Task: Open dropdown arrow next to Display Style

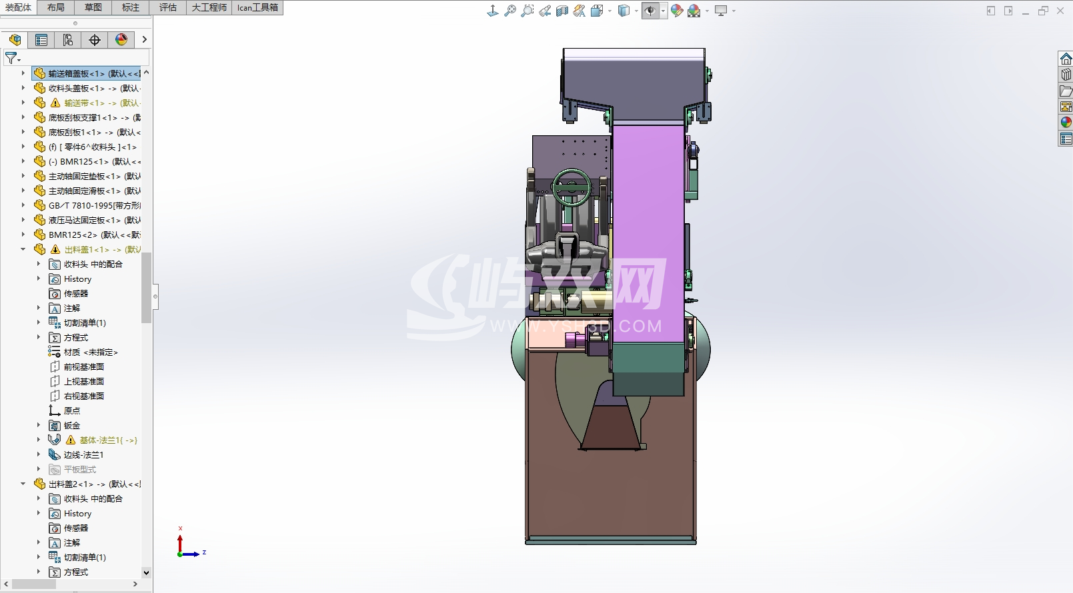Action: [x=636, y=11]
